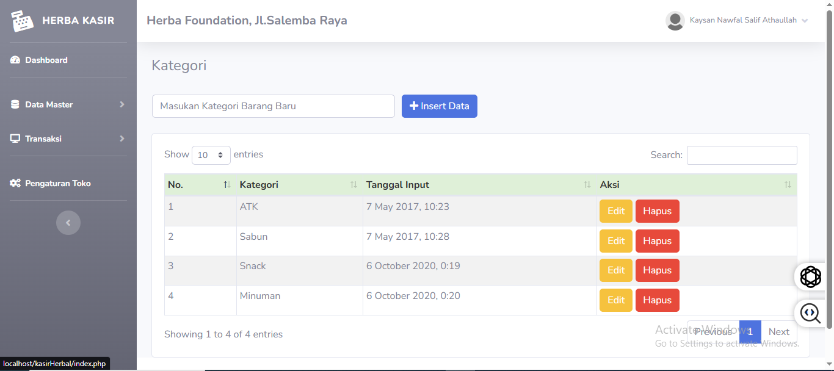Delete the Minuman category with Hapus
This screenshot has width=834, height=371.
coord(657,300)
